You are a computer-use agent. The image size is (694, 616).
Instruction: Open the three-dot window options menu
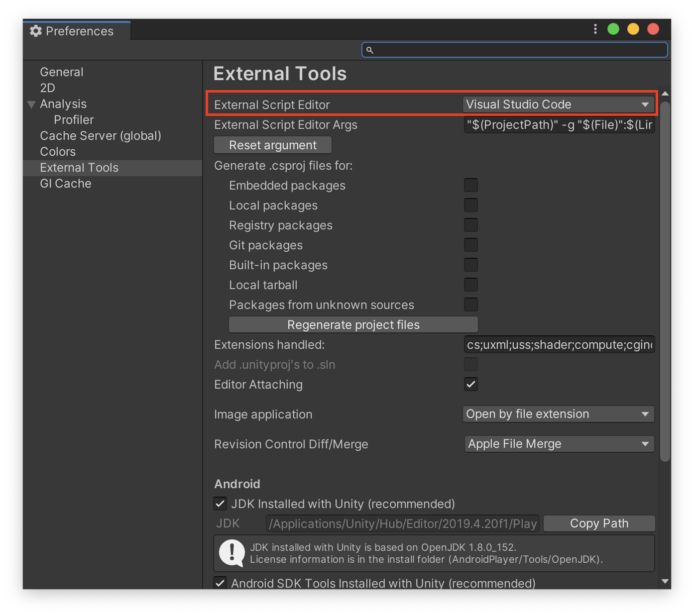coord(595,29)
